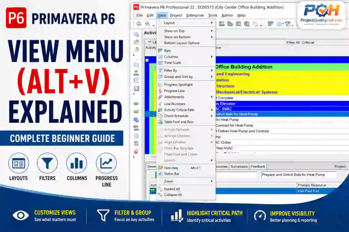Open the calculator-style icon in left sidebar
Screen dimensions: 349x232
[x=136, y=144]
